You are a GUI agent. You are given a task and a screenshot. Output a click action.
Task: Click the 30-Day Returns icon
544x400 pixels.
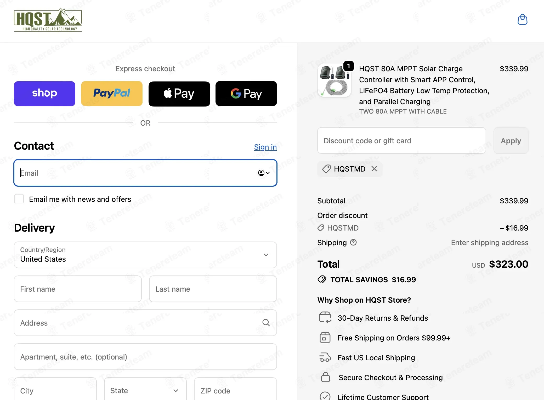point(325,317)
